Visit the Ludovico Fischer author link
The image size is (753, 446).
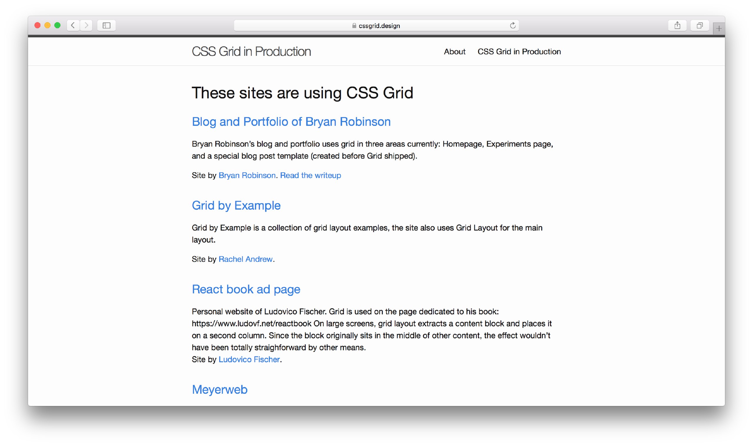[x=249, y=360]
